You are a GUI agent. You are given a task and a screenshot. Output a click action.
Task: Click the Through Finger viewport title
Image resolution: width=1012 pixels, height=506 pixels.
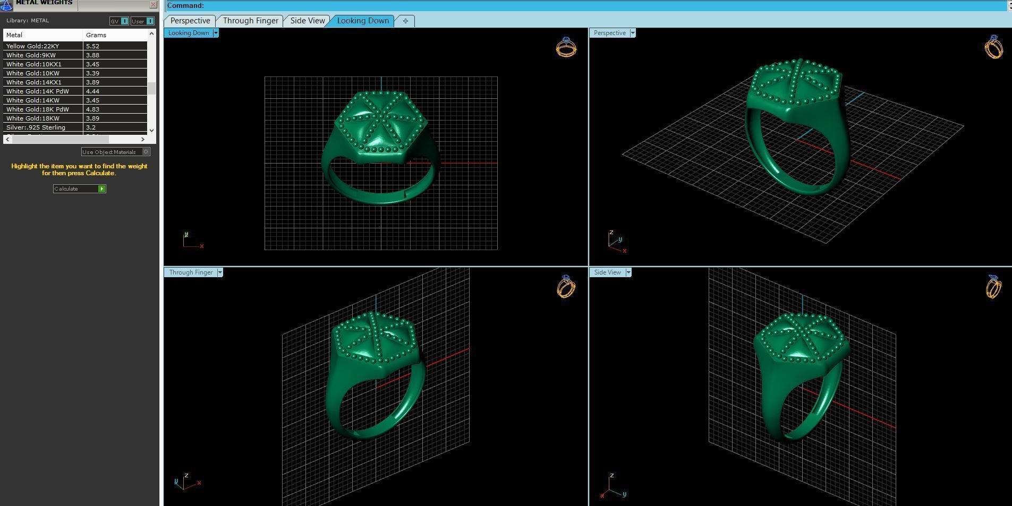click(191, 272)
